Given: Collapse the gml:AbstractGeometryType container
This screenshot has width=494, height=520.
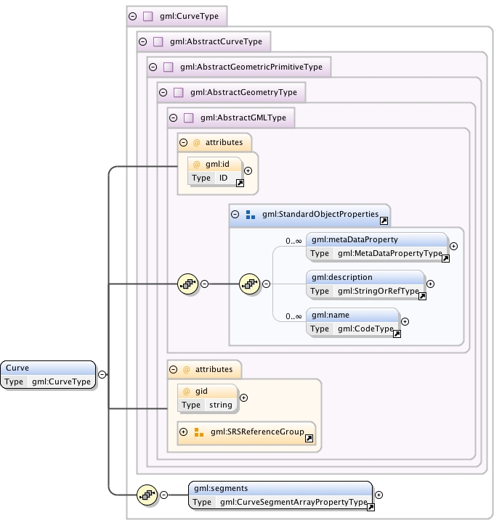Looking at the screenshot, I should click(163, 92).
